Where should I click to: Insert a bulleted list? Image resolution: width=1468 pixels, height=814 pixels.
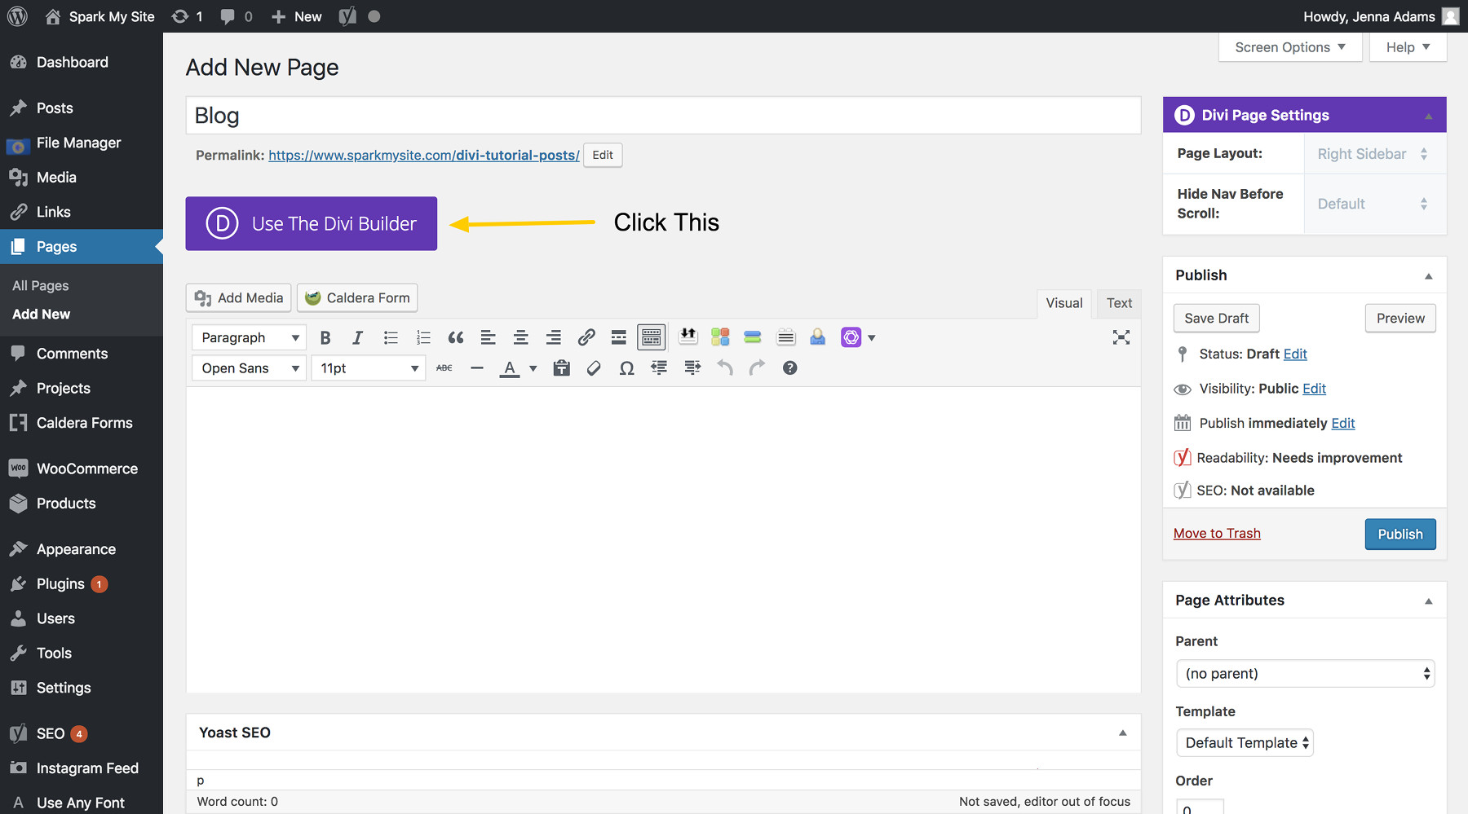(x=391, y=337)
